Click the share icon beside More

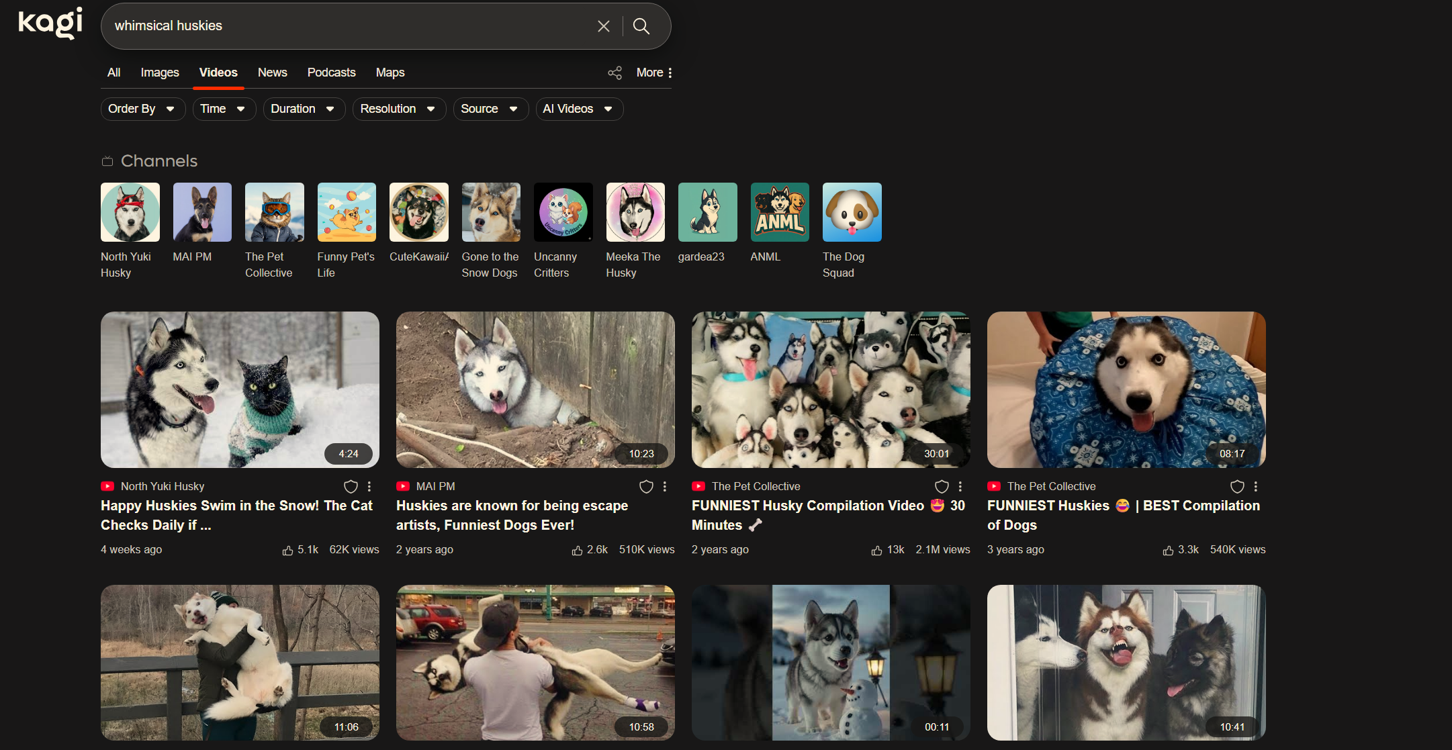click(x=615, y=73)
